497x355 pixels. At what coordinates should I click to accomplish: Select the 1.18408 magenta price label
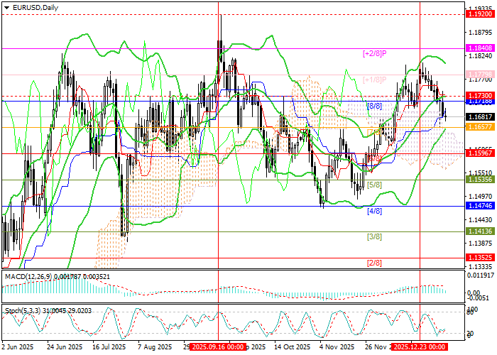[x=481, y=48]
